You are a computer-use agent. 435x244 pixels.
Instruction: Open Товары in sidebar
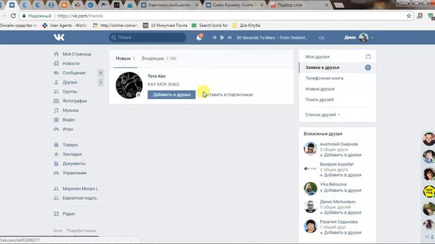pos(70,144)
